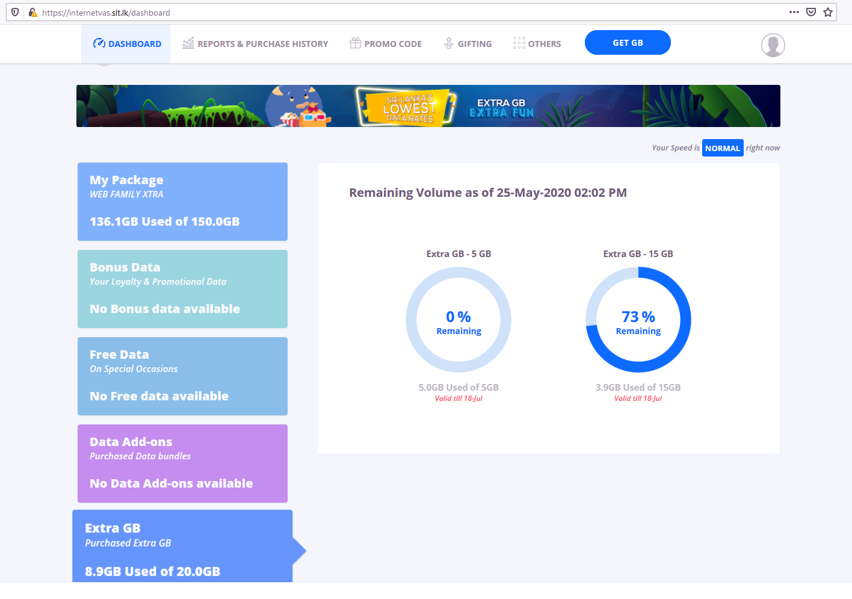Click the reports bar chart icon
The image size is (852, 599).
pos(188,43)
